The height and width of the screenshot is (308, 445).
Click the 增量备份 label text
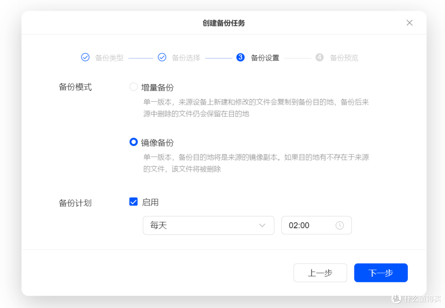click(157, 87)
